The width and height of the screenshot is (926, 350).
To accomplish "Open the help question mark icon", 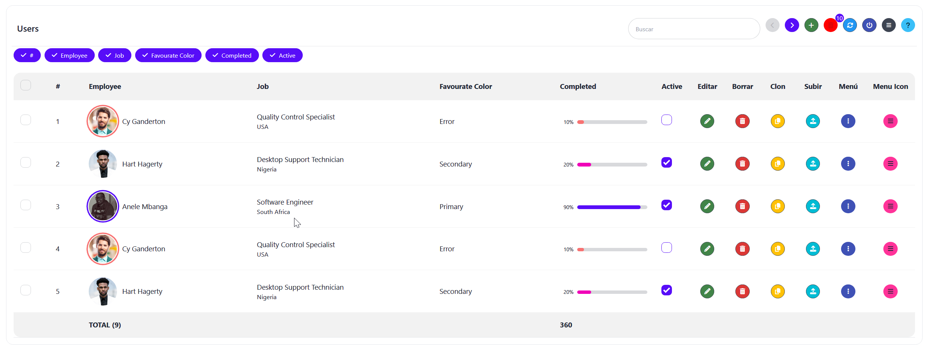I will point(908,25).
